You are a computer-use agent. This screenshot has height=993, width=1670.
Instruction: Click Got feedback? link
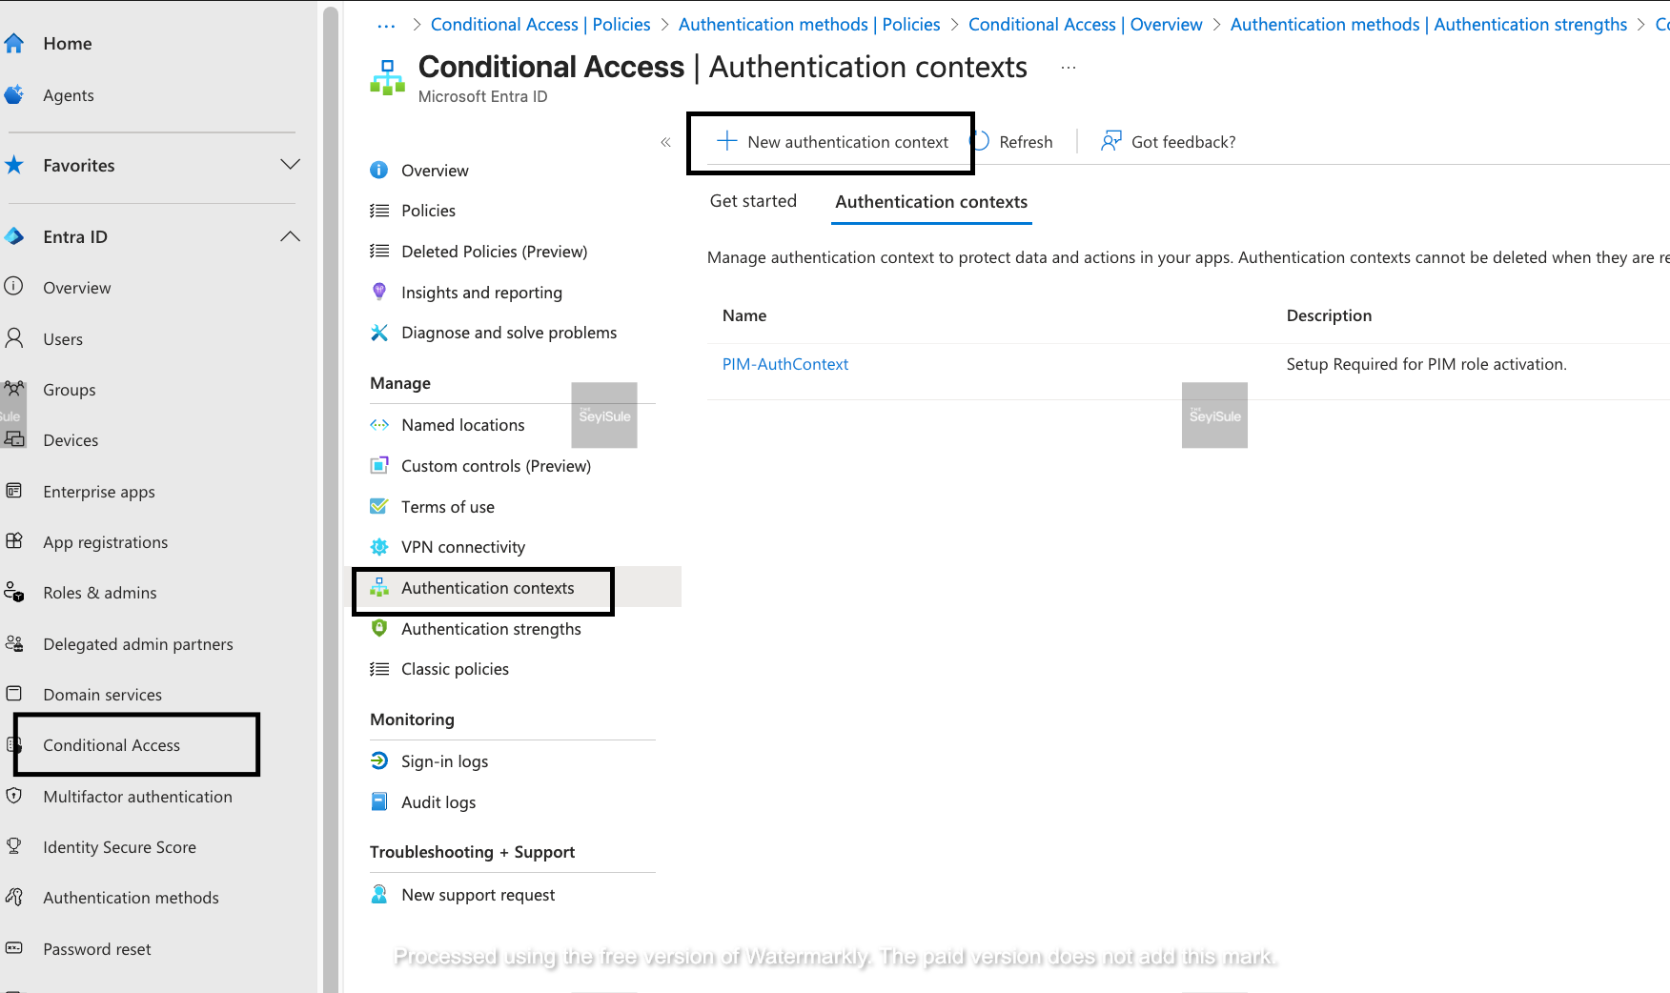[1183, 142]
